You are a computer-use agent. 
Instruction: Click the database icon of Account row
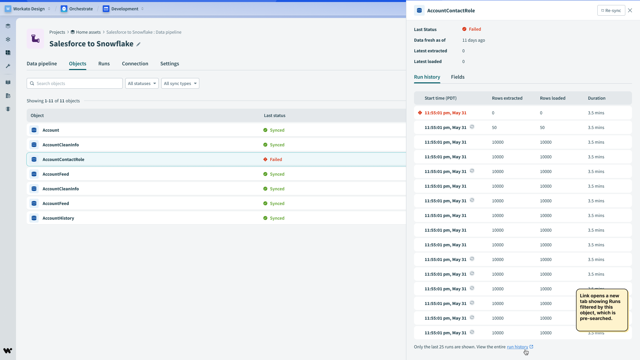point(34,130)
